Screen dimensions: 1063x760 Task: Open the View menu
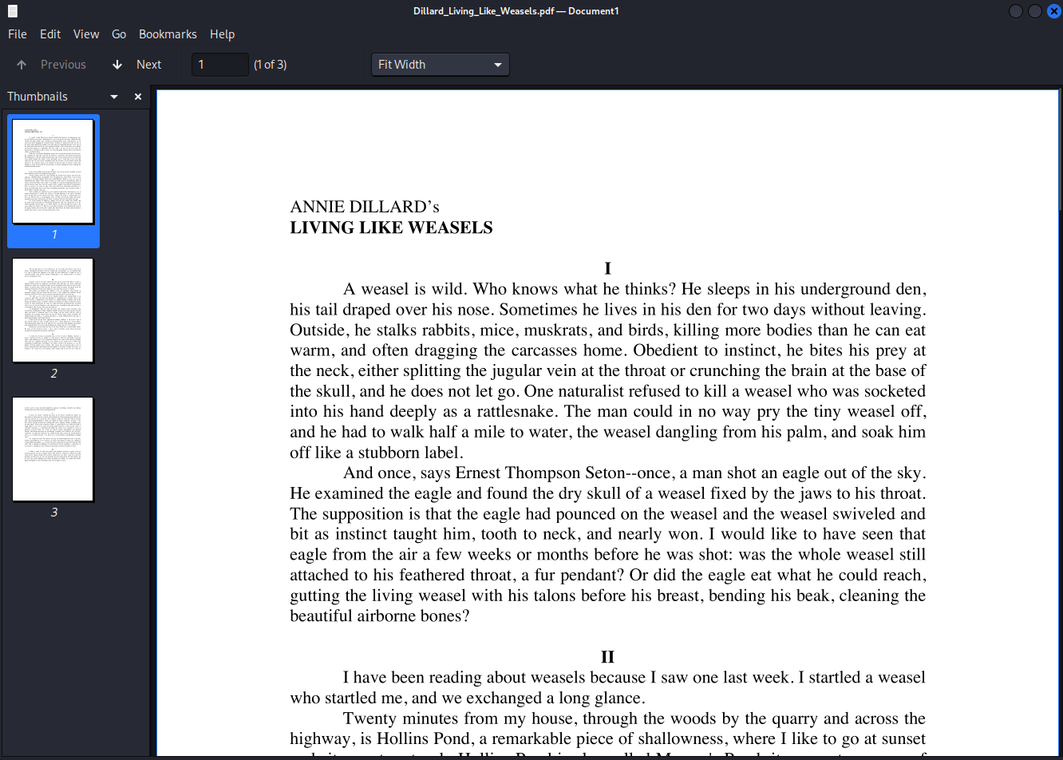point(86,34)
